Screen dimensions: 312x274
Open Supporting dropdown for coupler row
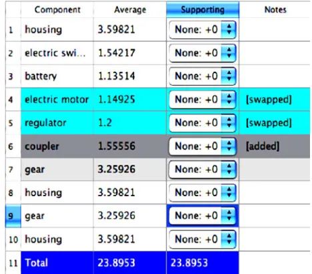click(x=202, y=146)
